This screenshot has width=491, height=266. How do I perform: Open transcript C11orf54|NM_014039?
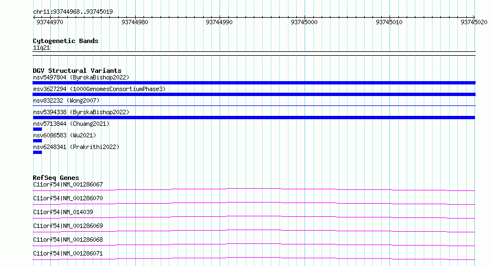coord(63,212)
